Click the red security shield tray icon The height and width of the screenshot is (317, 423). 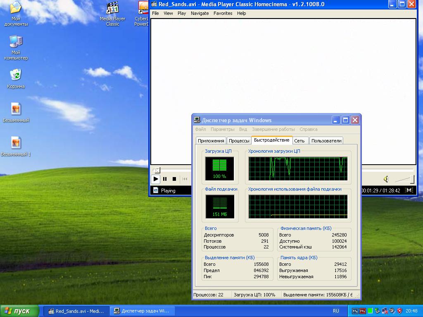tap(399, 311)
